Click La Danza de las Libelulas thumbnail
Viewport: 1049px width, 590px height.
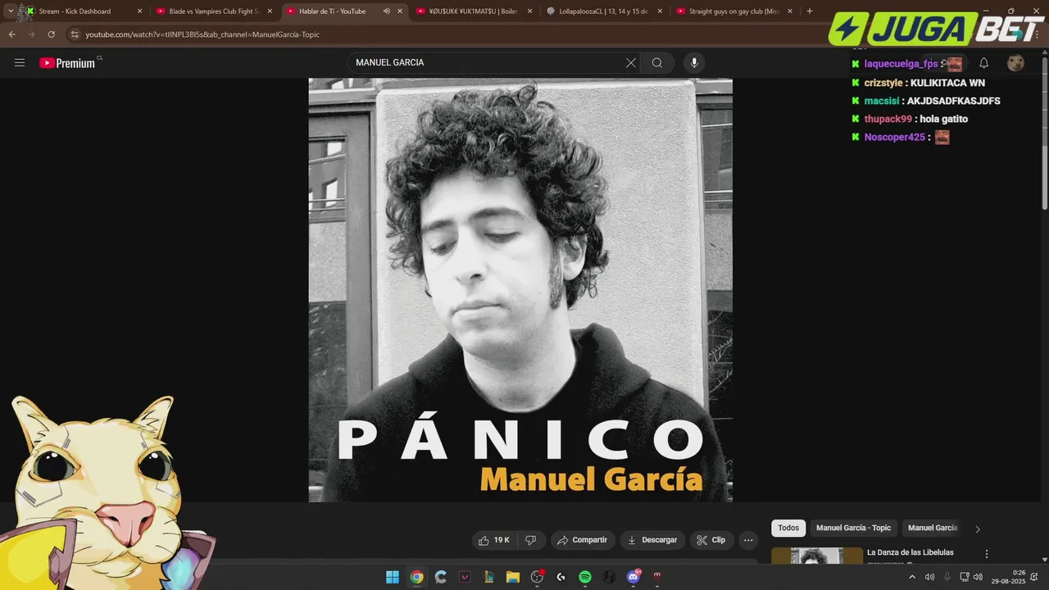pos(817,556)
